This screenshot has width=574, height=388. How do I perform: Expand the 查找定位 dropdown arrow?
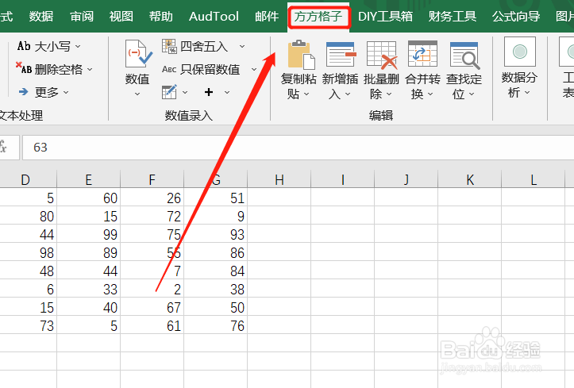pyautogui.click(x=472, y=94)
